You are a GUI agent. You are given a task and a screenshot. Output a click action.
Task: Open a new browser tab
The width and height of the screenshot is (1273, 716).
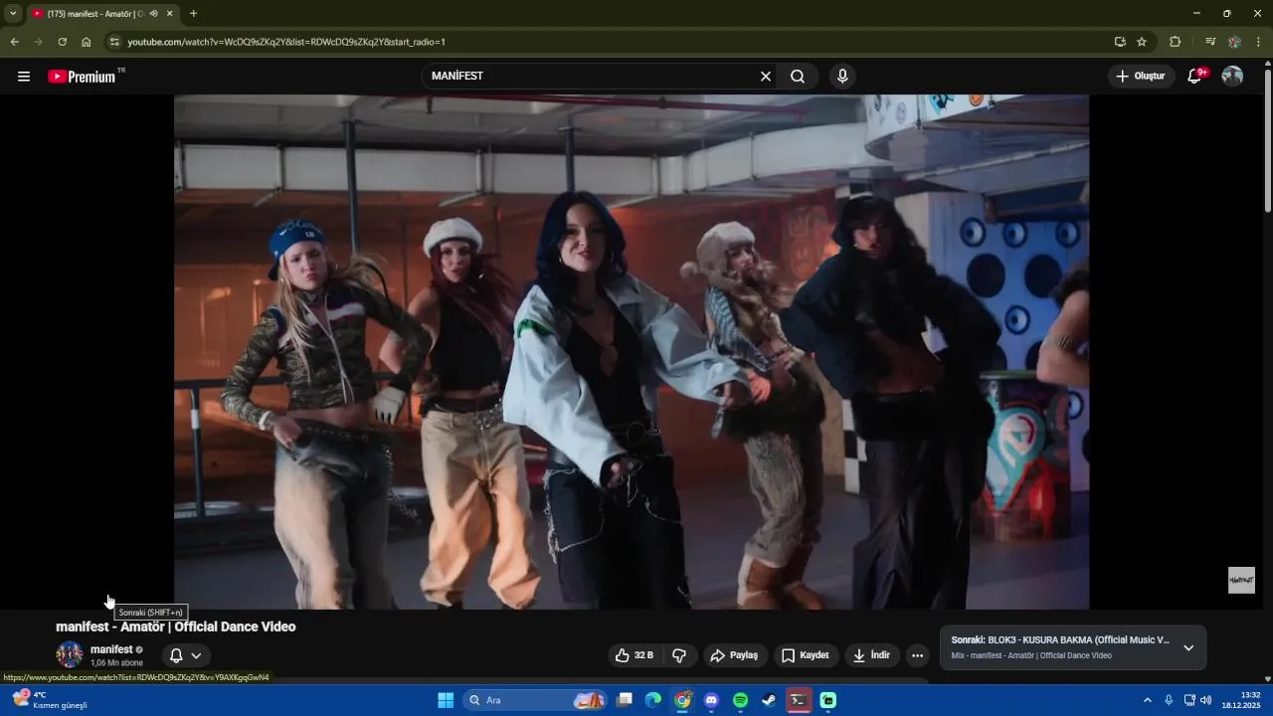click(193, 14)
